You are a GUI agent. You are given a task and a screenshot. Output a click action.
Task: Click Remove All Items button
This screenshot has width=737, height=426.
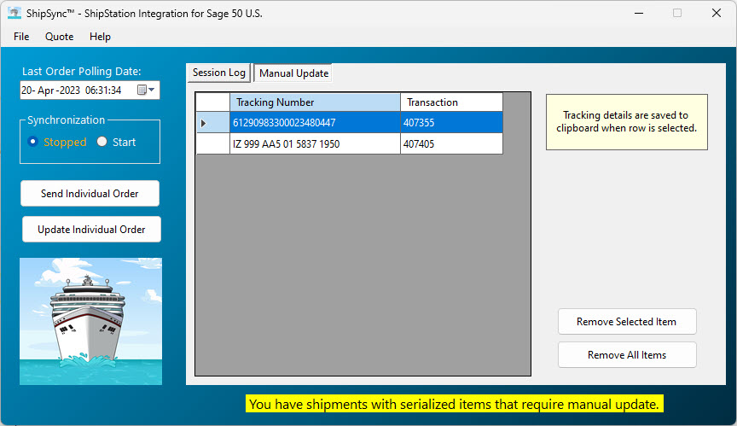coord(627,355)
